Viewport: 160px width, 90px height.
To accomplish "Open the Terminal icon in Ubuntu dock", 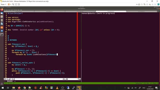I will [2, 34].
